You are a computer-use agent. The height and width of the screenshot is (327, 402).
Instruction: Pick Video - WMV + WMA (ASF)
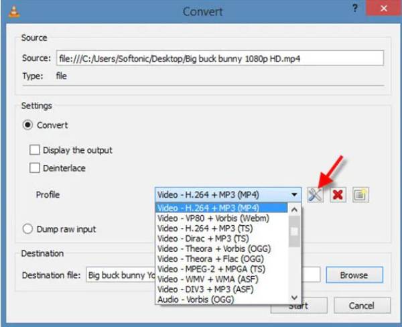point(221,279)
